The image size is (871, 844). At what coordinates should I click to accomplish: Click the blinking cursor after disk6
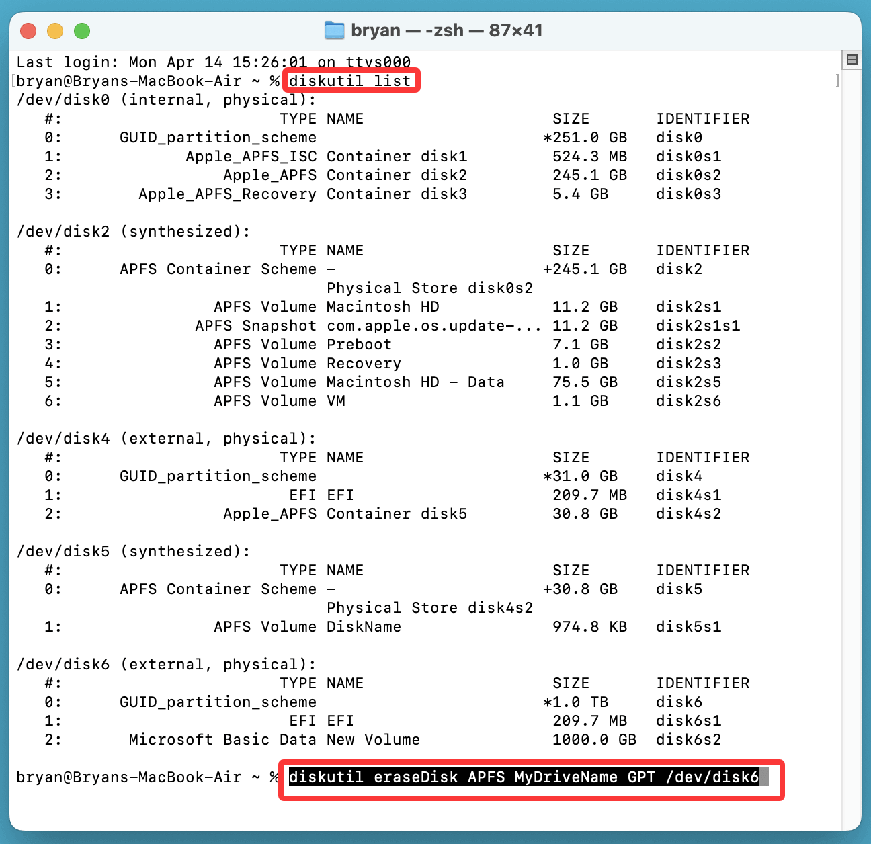point(766,777)
